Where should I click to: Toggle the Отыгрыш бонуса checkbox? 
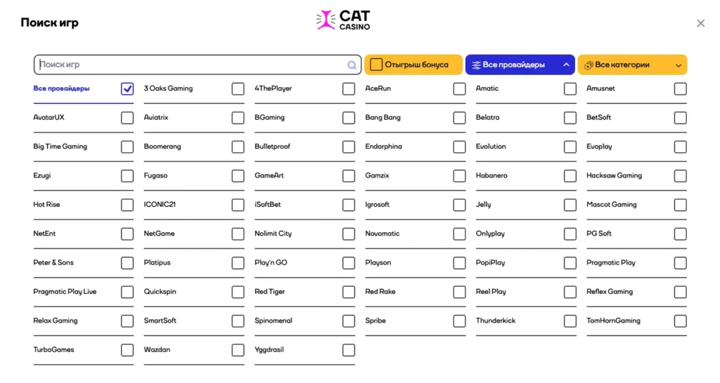(x=376, y=65)
